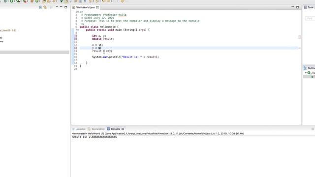Viewport: 315px width, 177px height.
Task: Click the Console panel icon at far right
Action: click(313, 129)
